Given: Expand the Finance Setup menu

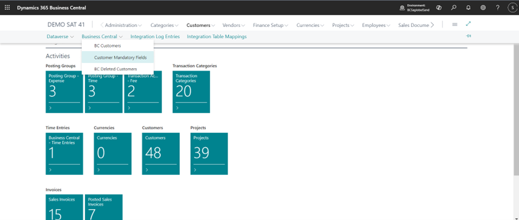Looking at the screenshot, I should tap(271, 25).
